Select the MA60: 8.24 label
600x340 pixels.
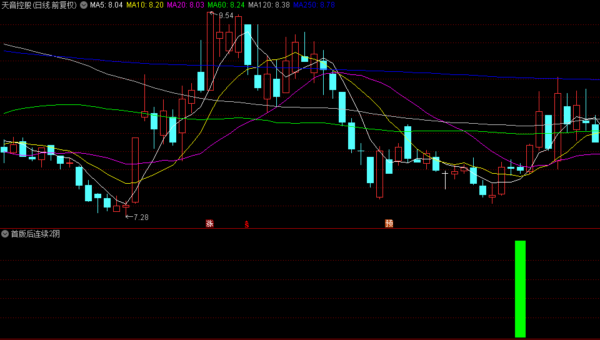click(226, 5)
